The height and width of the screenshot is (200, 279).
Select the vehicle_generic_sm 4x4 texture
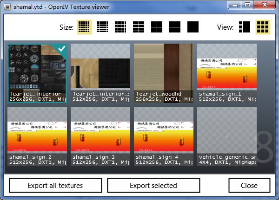[x=226, y=136]
